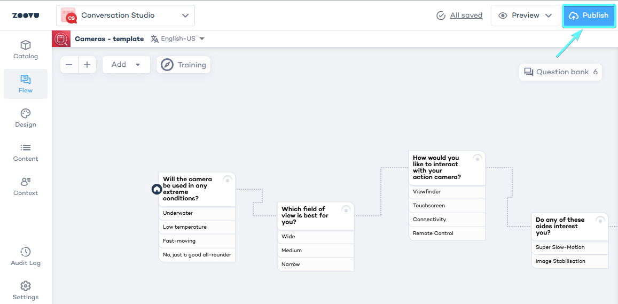This screenshot has height=304, width=618.
Task: Publish the assistant
Action: (589, 15)
